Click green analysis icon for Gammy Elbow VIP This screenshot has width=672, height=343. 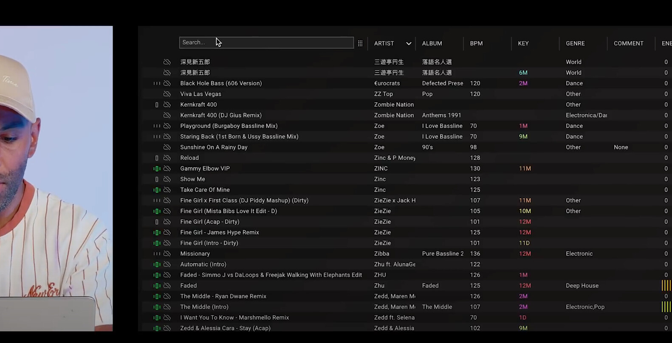click(157, 169)
